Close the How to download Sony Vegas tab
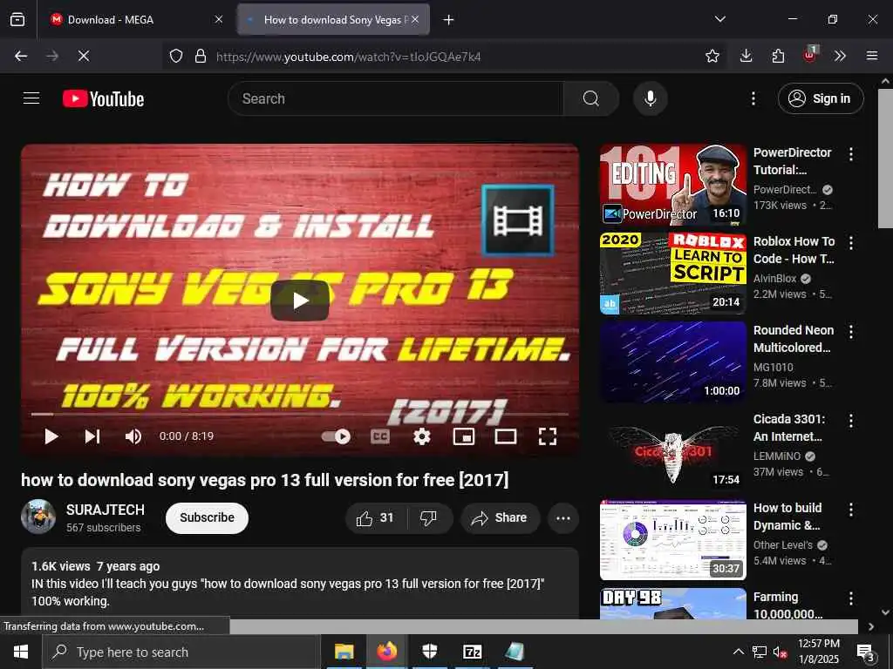This screenshot has width=893, height=669. tap(415, 19)
